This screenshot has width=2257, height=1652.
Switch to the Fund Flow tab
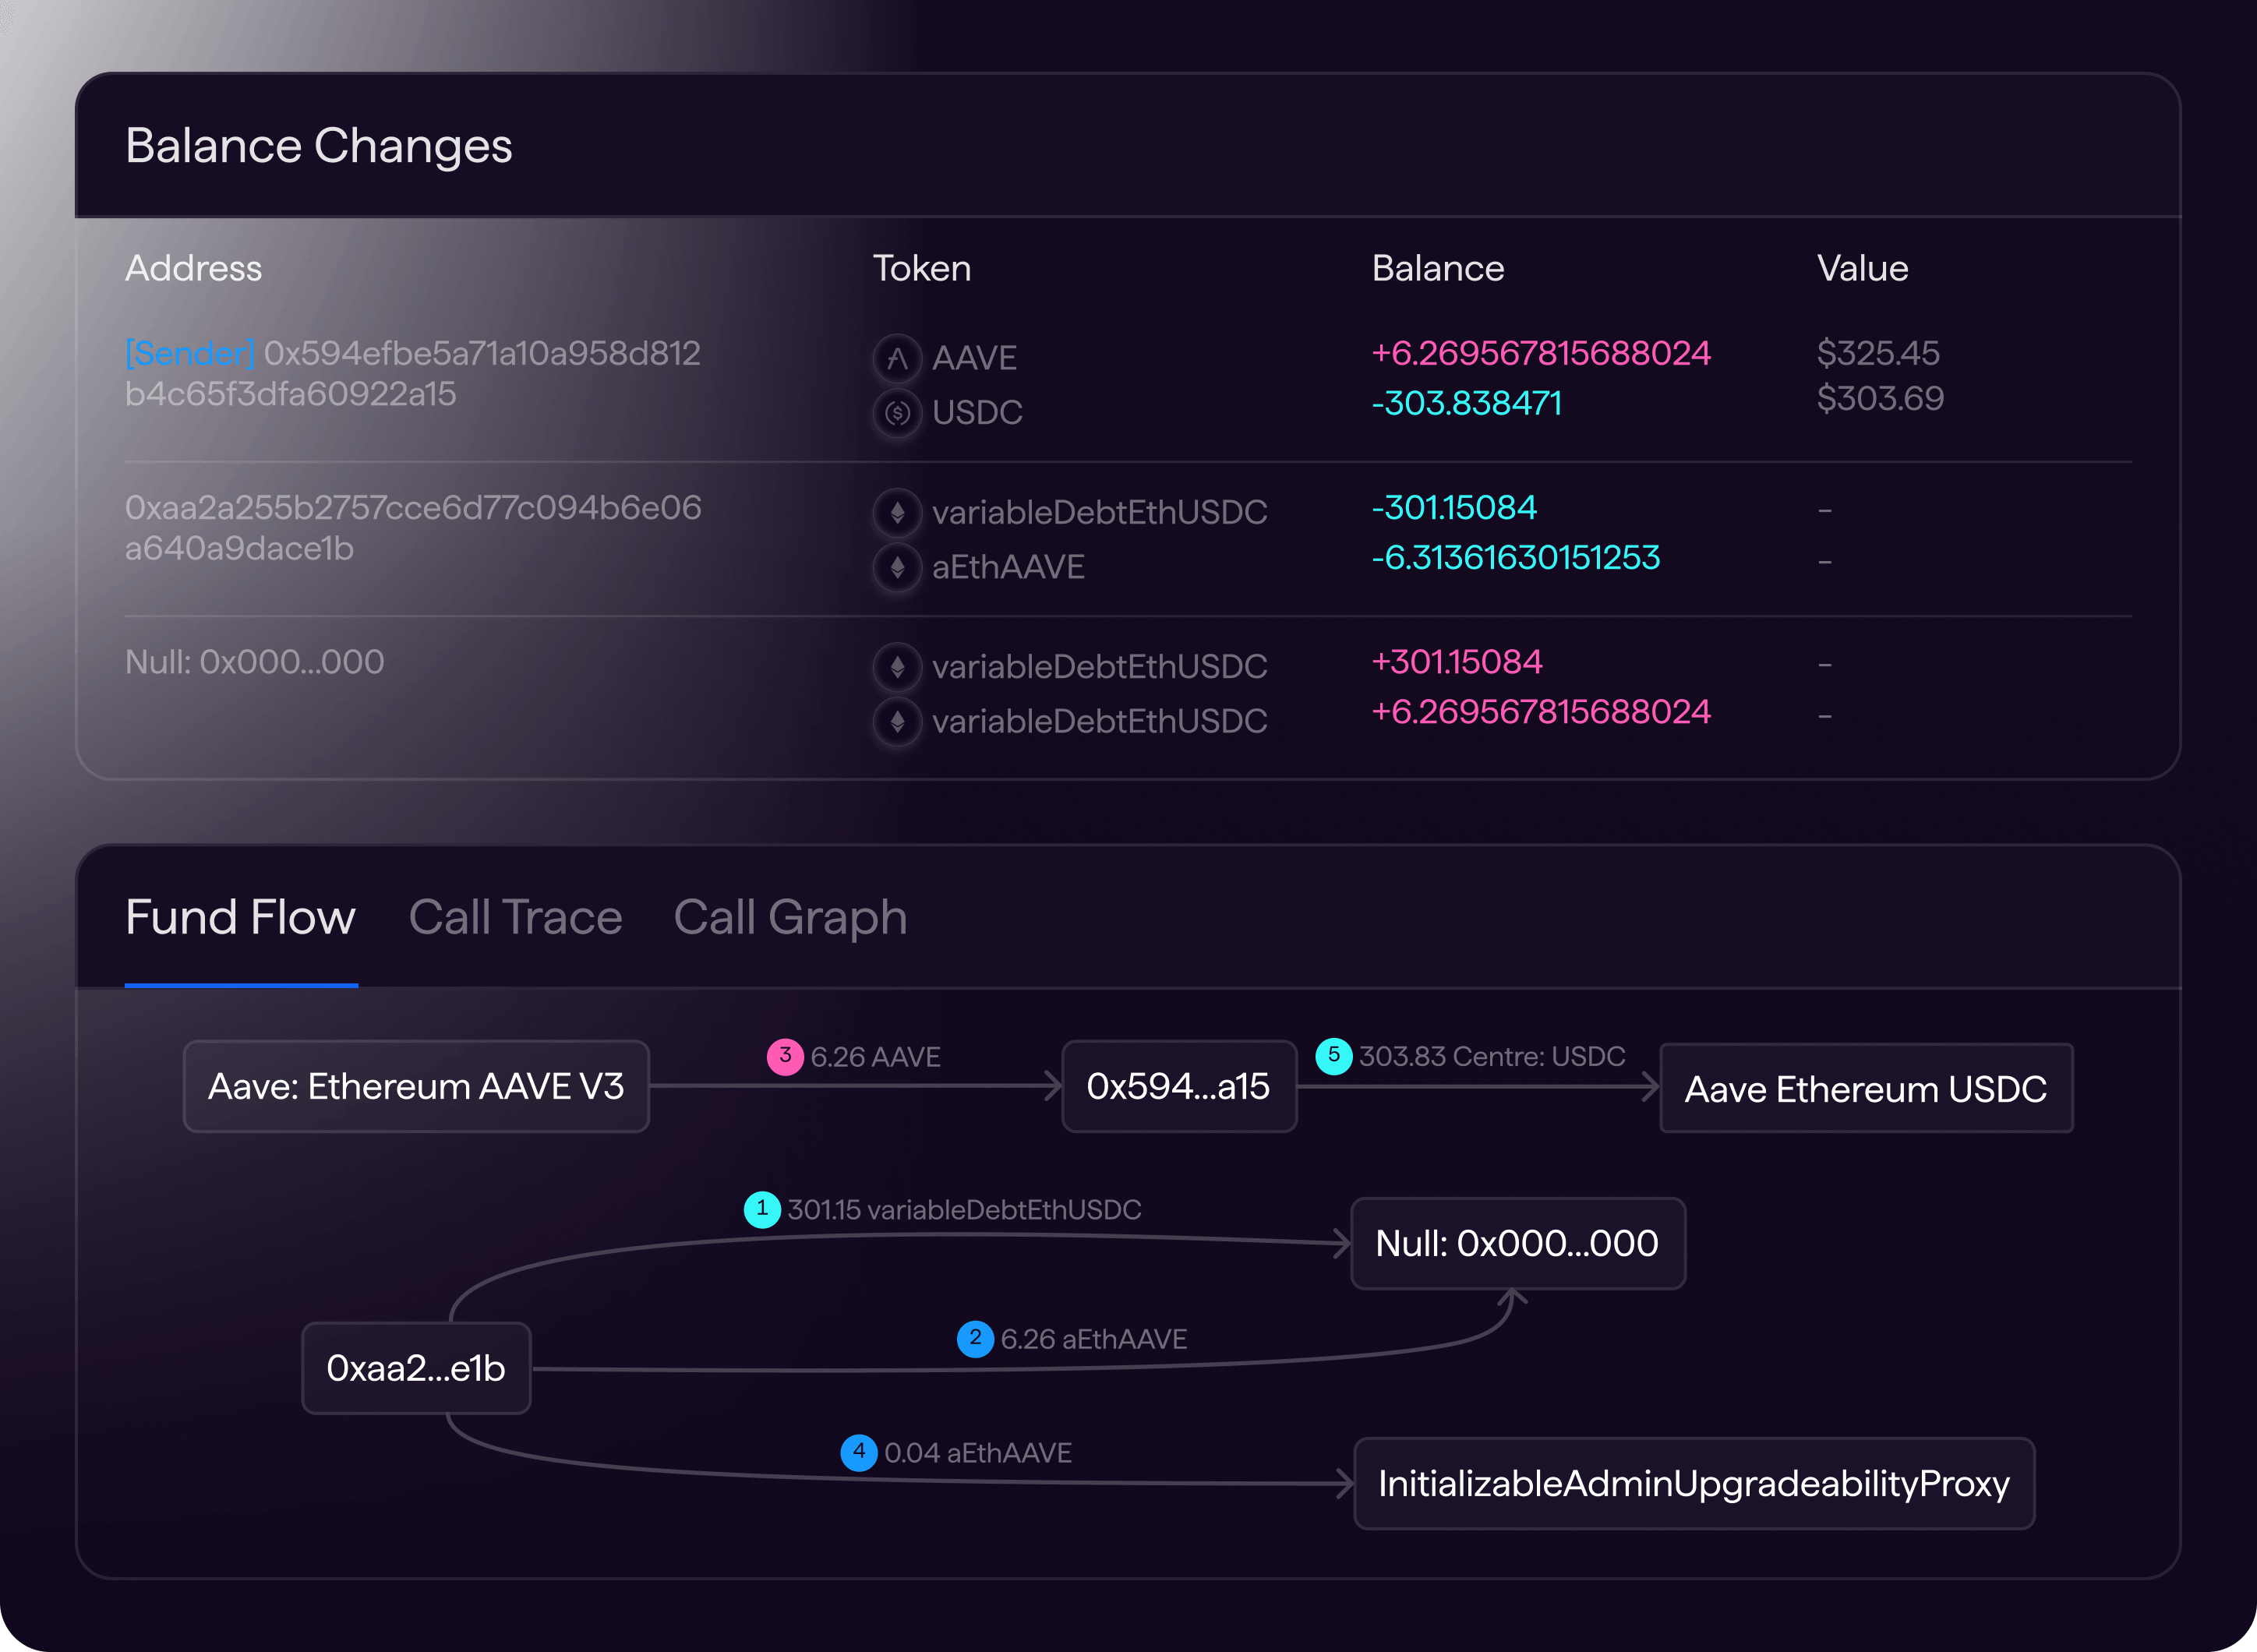click(240, 917)
